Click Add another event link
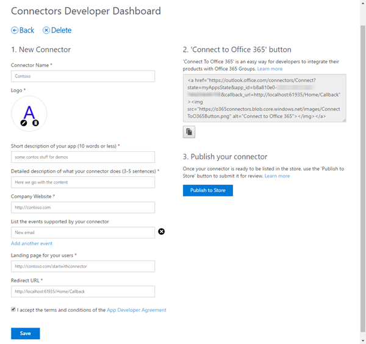Screen dimensions: 366x344 point(32,243)
